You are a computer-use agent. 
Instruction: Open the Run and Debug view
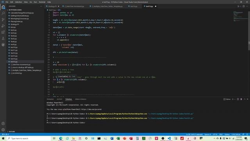click(3, 26)
